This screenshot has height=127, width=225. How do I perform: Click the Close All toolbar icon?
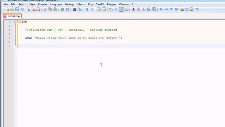[33, 10]
